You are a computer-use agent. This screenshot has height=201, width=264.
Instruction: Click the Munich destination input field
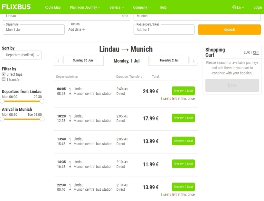(x=197, y=17)
